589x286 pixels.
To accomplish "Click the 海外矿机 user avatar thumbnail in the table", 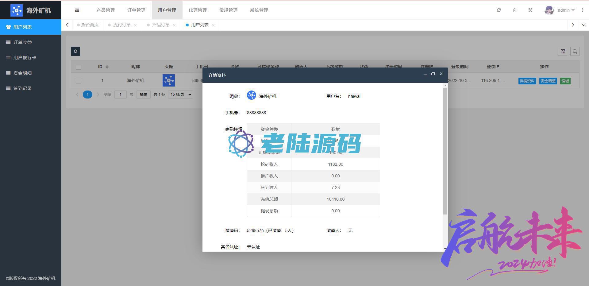I will (169, 80).
